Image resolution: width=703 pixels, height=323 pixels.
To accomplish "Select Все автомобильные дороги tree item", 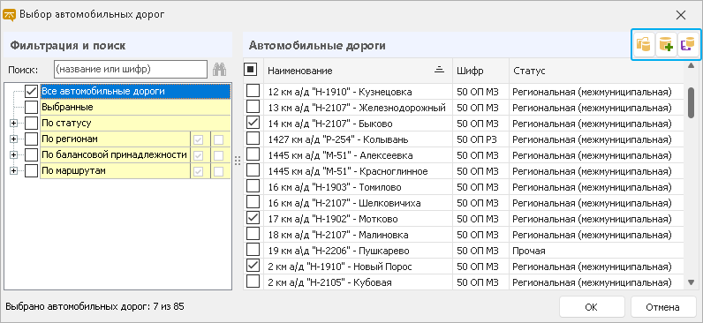I will pyautogui.click(x=135, y=92).
